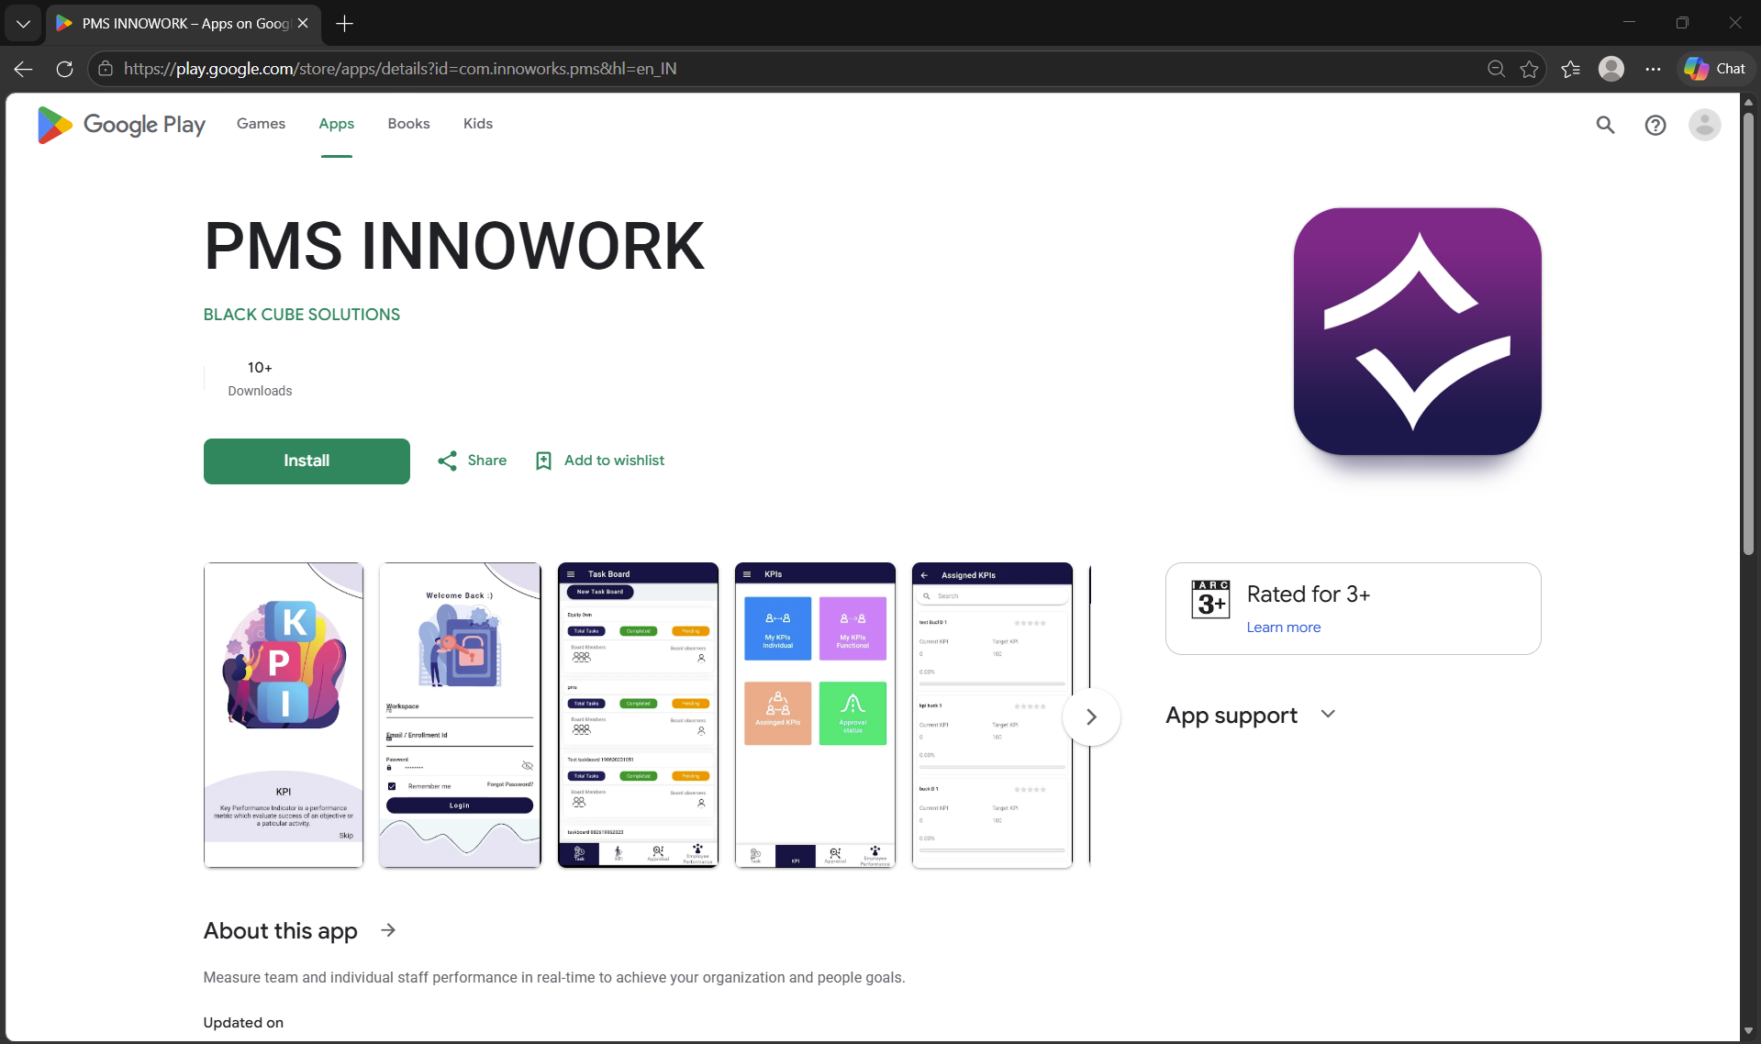Open Copilot Chat
1761x1044 pixels.
coord(1715,69)
